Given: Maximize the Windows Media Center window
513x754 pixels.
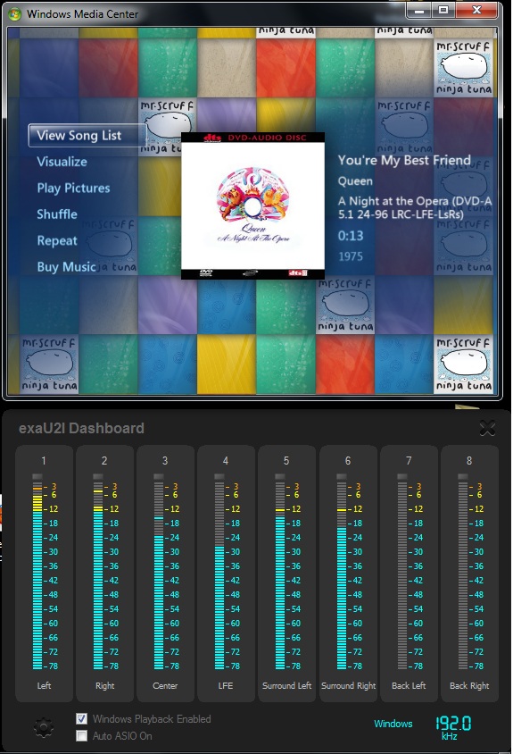Looking at the screenshot, I should pos(443,10).
